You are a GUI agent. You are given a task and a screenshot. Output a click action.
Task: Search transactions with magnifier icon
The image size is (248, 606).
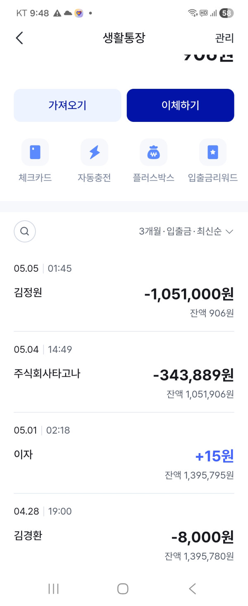tap(25, 231)
